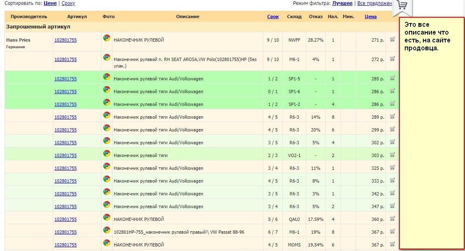Click the QAUJ warehouse cell

[x=294, y=219]
